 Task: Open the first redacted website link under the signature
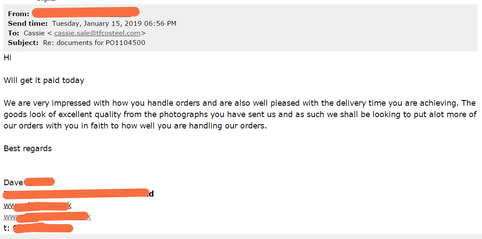38,205
